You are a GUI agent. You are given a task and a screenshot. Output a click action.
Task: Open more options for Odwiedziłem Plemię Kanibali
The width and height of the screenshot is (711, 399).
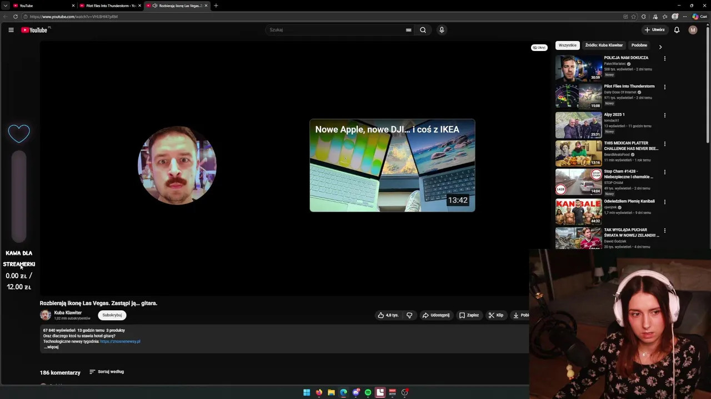click(x=664, y=202)
